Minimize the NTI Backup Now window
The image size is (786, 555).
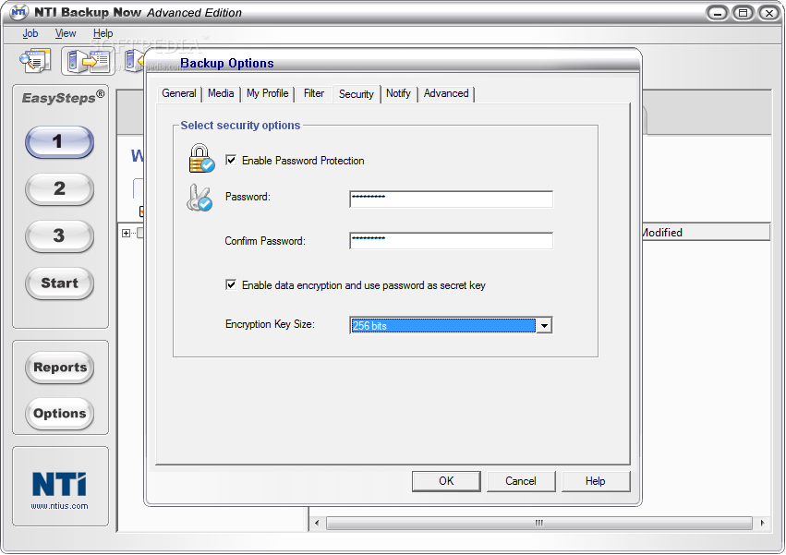point(718,13)
